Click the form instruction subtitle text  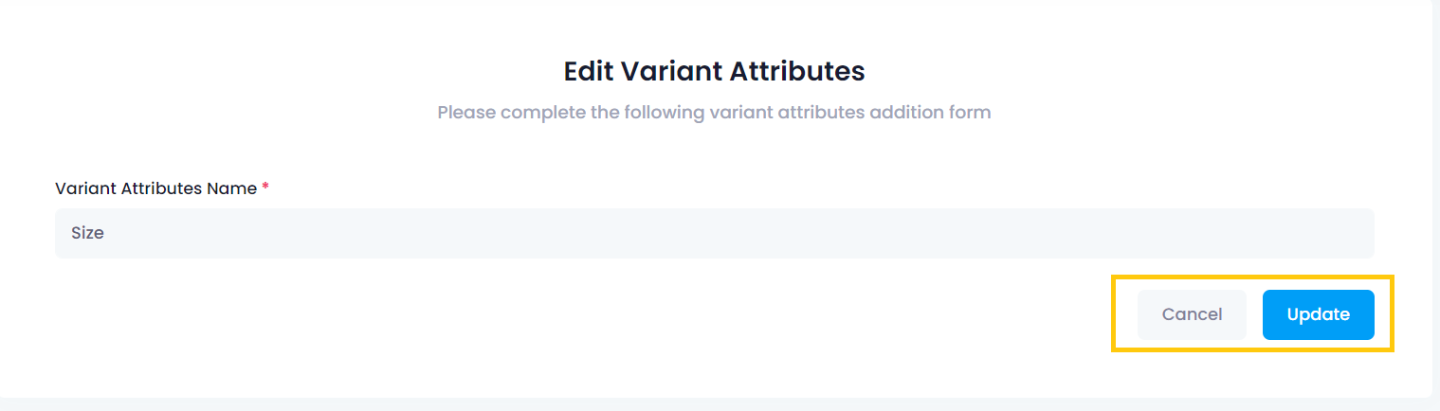tap(714, 113)
